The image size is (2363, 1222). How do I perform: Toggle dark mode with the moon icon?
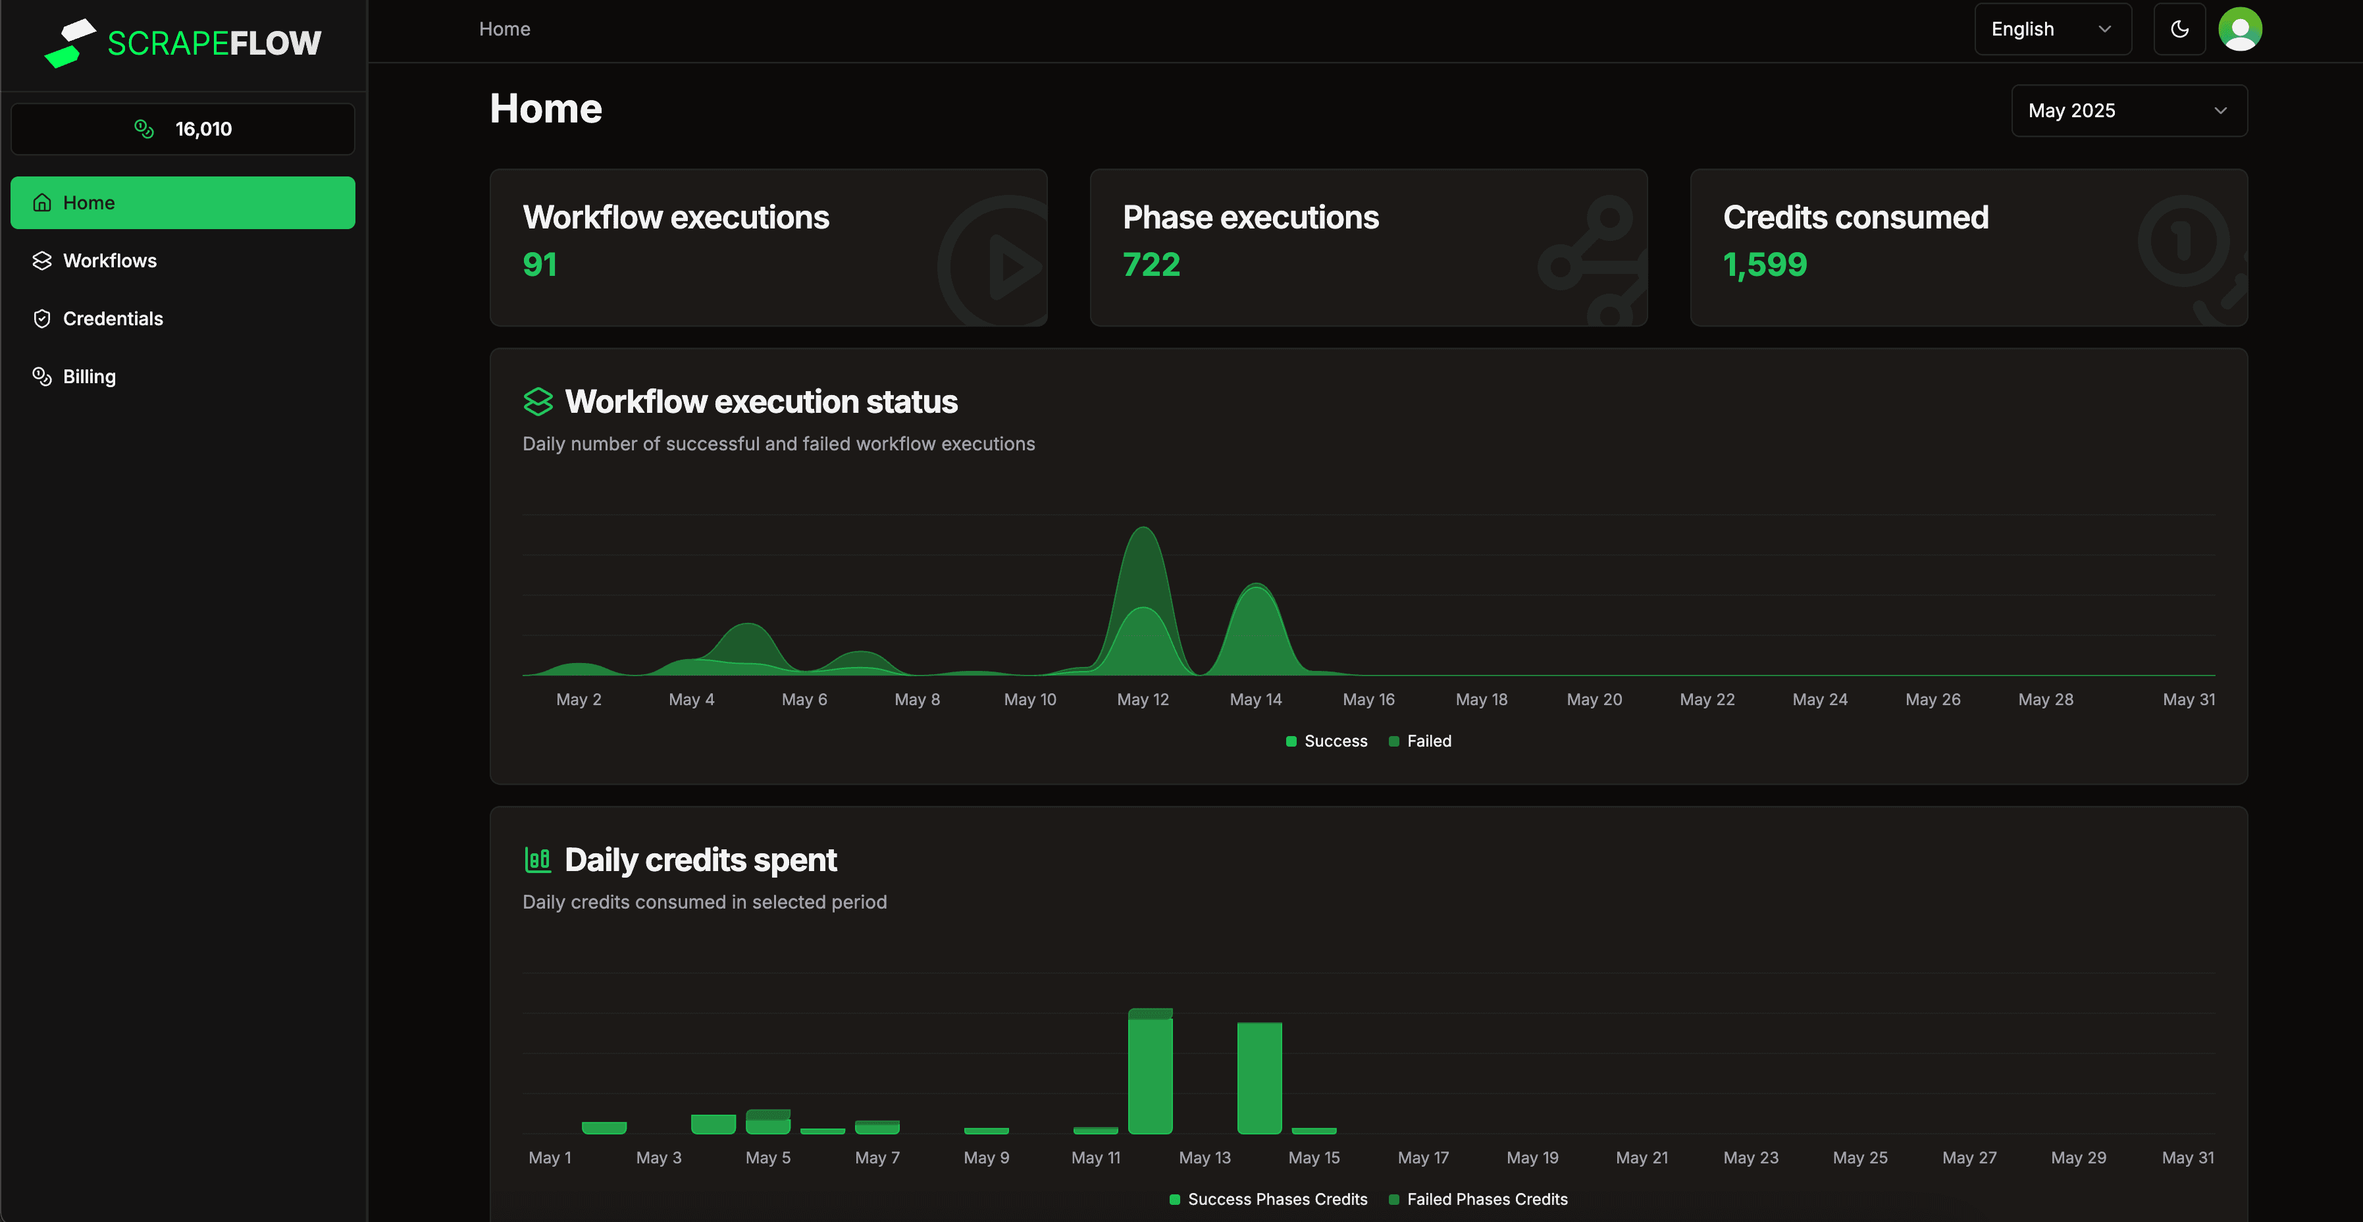[x=2179, y=28]
